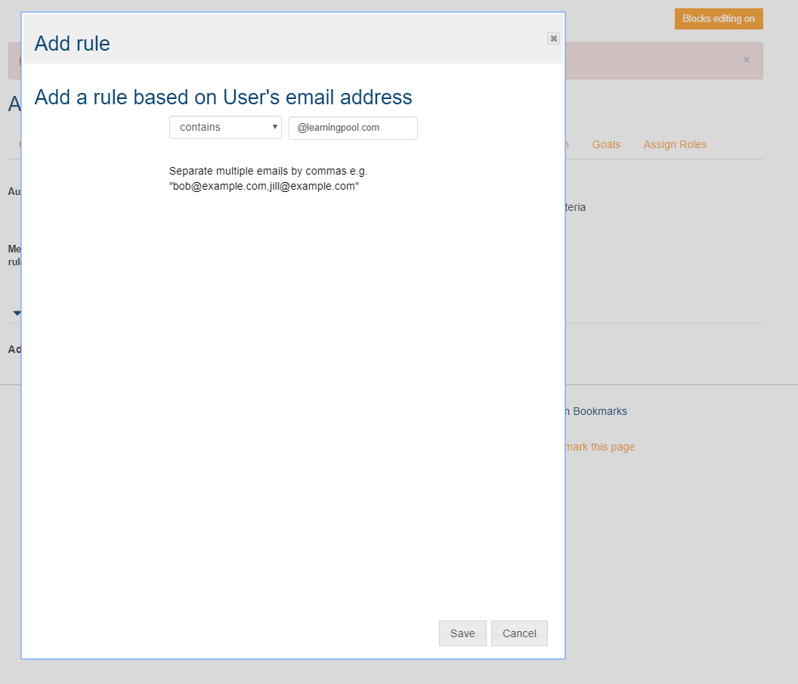The image size is (798, 684).
Task: Click the dropdown arrow icon on the "contains" selector
Action: (x=275, y=127)
